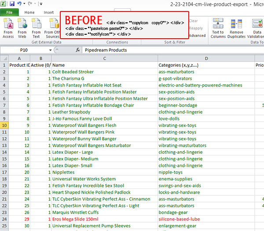Click the Name header cell

point(105,65)
